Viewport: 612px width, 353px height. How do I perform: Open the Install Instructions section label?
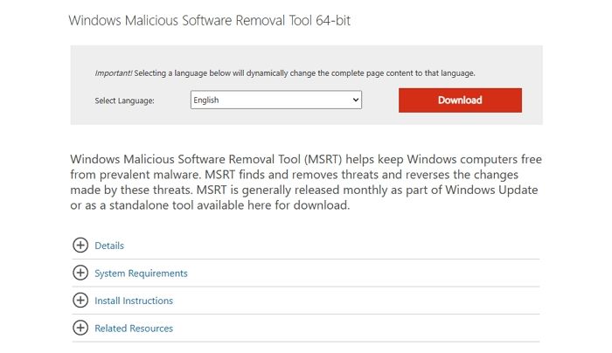[x=134, y=301]
